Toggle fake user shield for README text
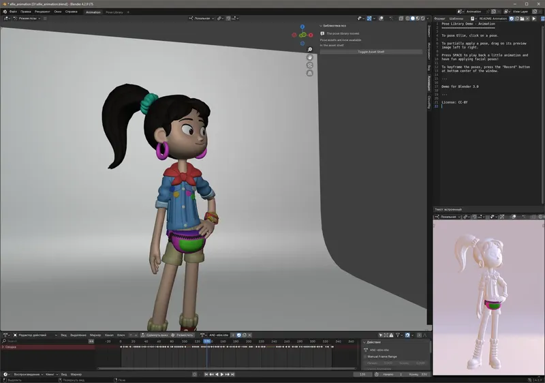 [x=512, y=18]
